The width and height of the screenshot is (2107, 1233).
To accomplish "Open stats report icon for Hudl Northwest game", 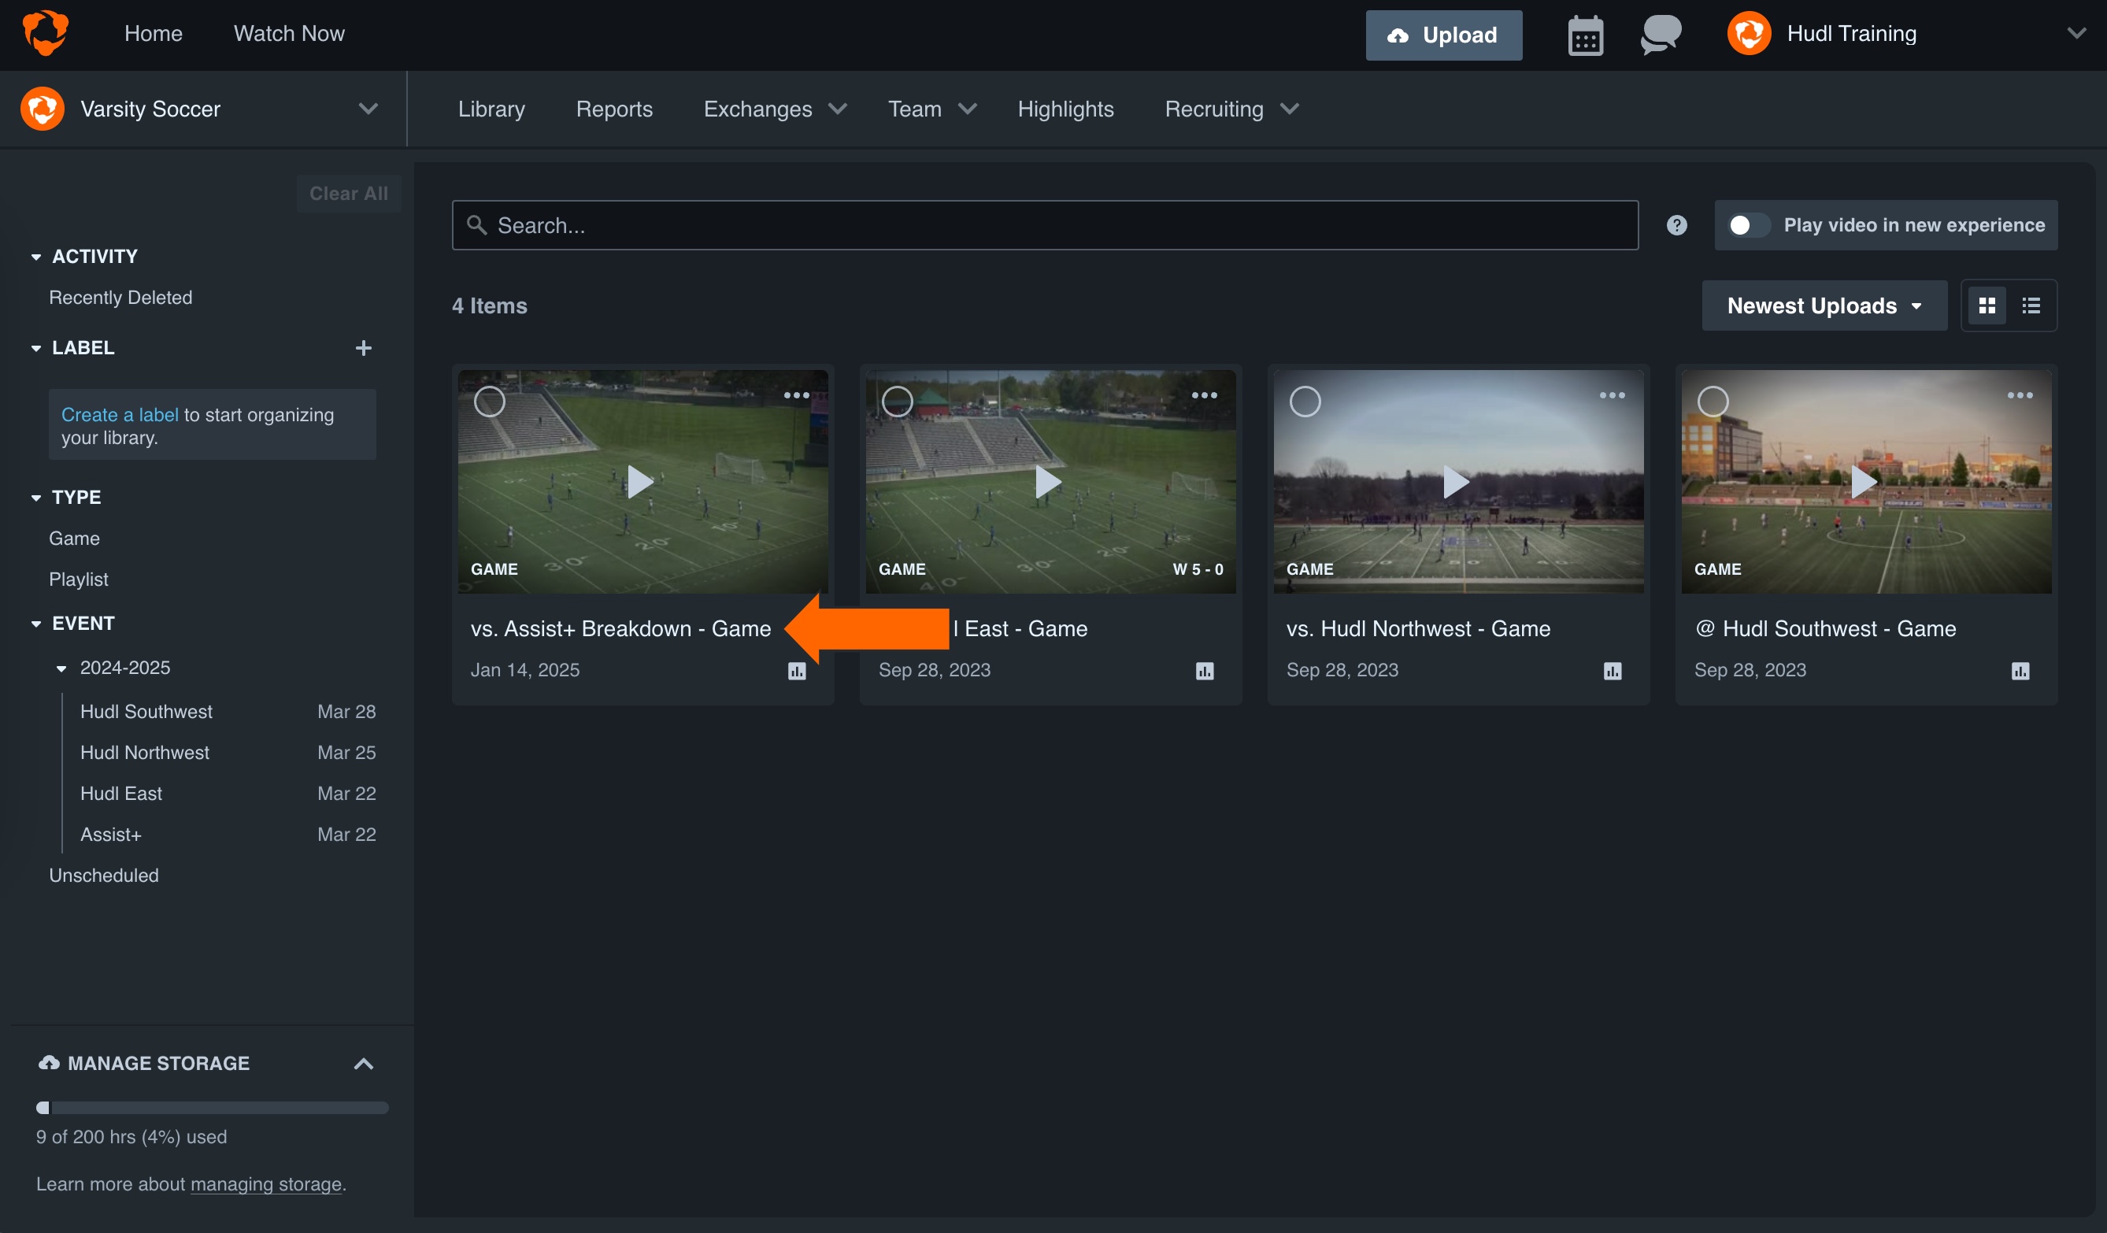I will 1613,670.
